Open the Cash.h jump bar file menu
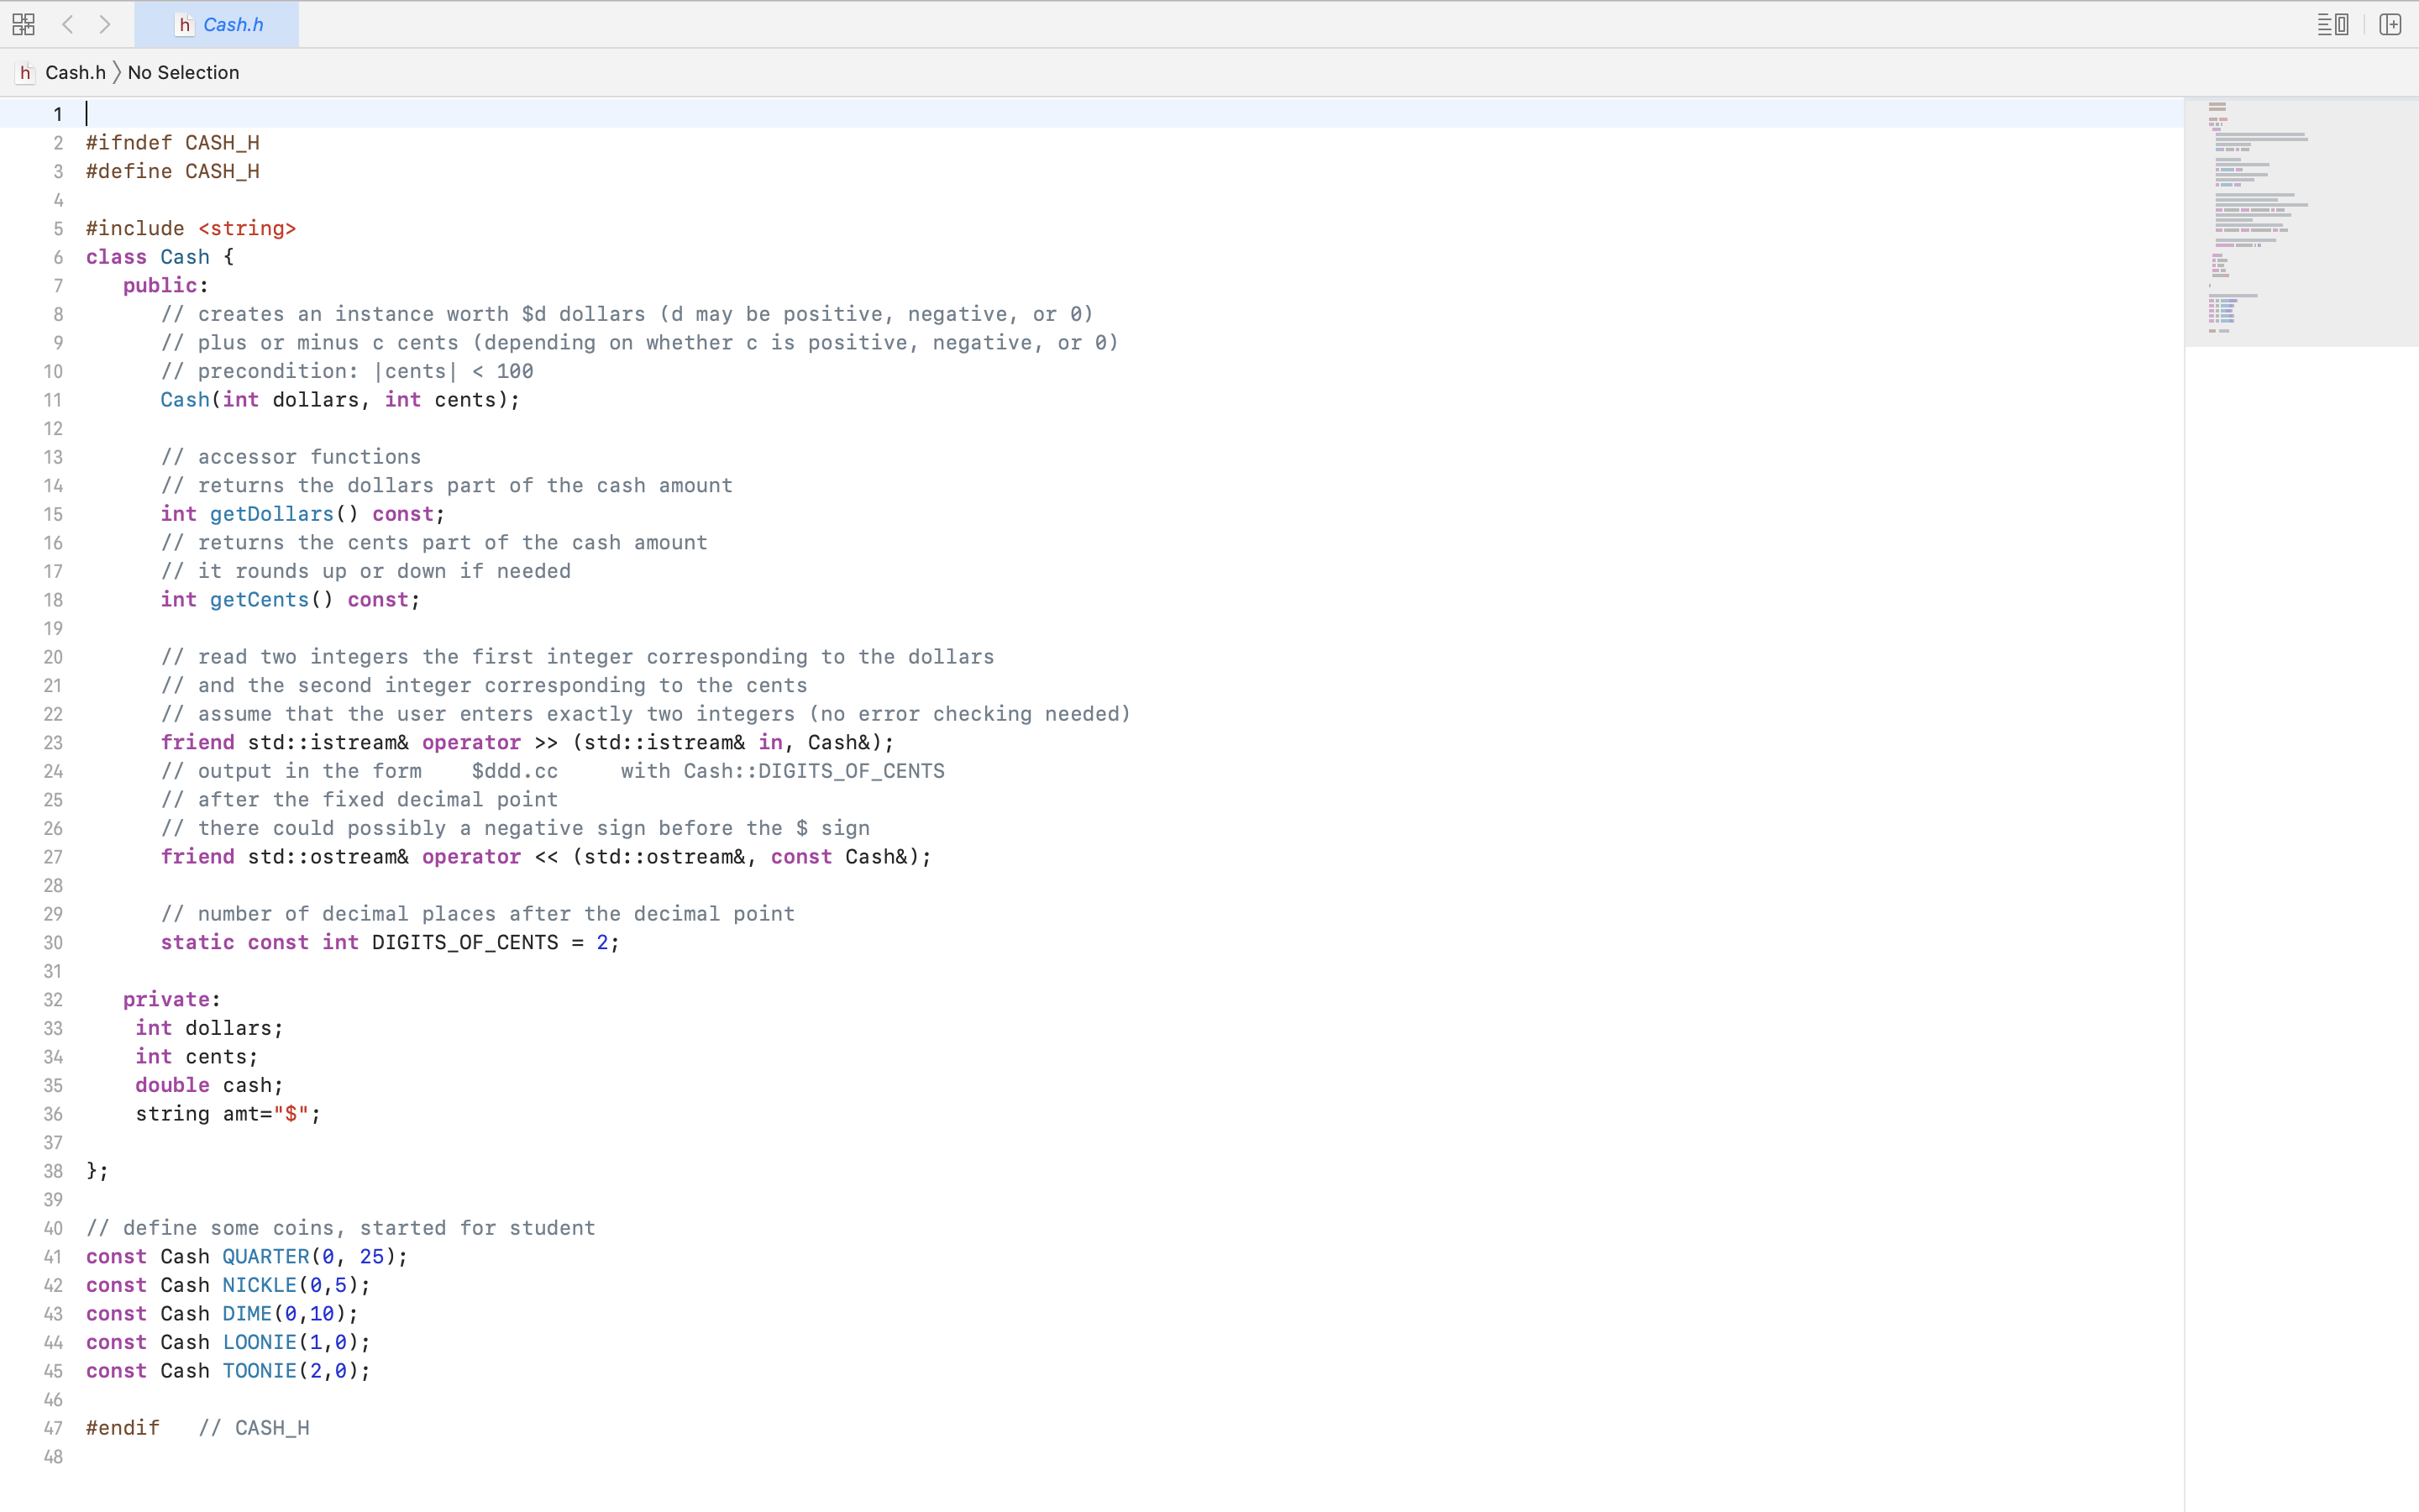The height and width of the screenshot is (1512, 2419). pyautogui.click(x=75, y=72)
